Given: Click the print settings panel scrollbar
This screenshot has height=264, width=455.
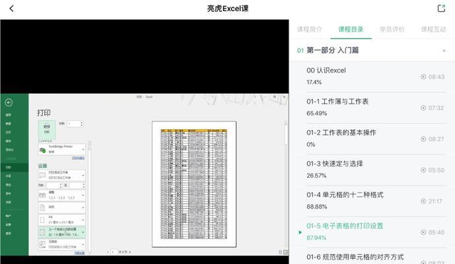Looking at the screenshot, I should (x=89, y=197).
